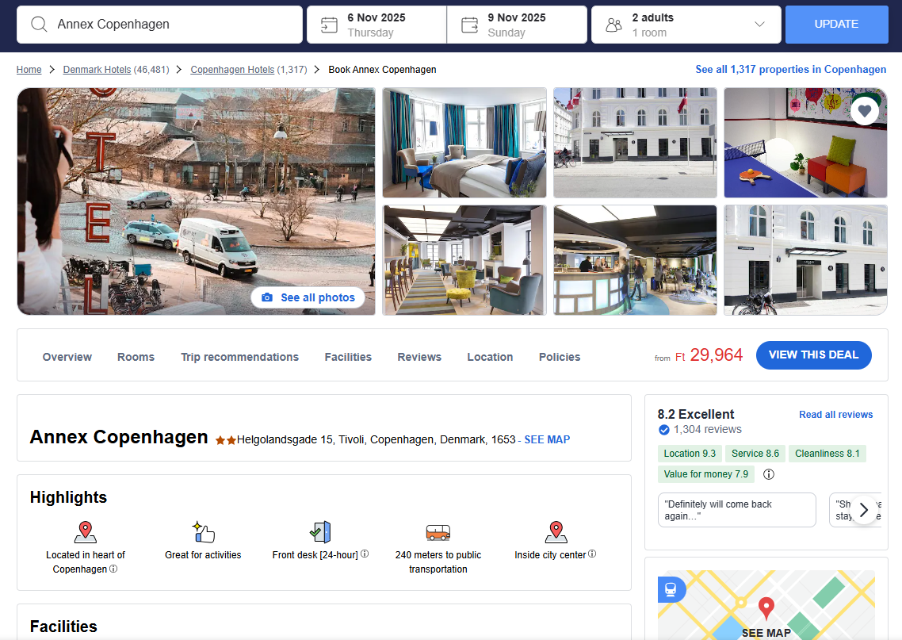Screen dimensions: 902x640
Task: Click the Cleanliness 8.1 rating tag
Action: pos(827,454)
